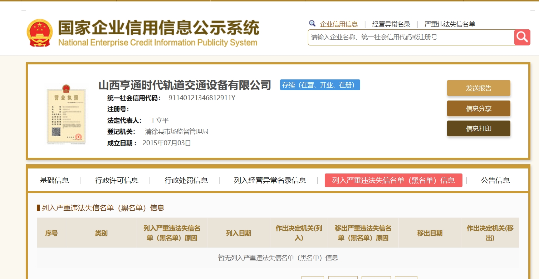
Task: Click the 类别 column header
Action: [101, 233]
